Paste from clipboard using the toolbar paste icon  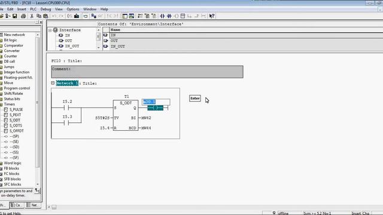point(45,16)
